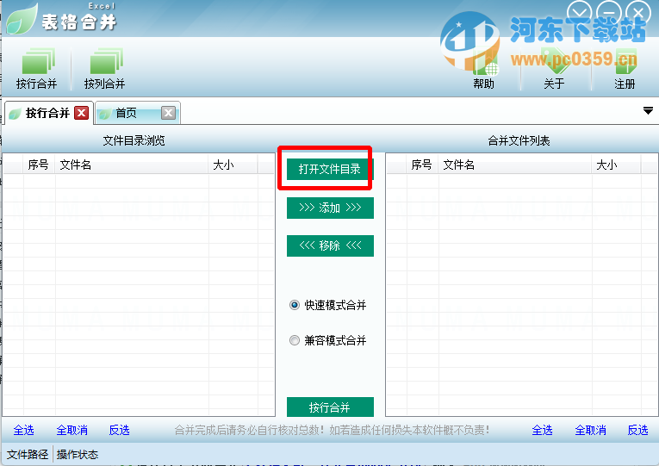Close the 首页 tab
This screenshot has height=466, width=659.
[169, 113]
